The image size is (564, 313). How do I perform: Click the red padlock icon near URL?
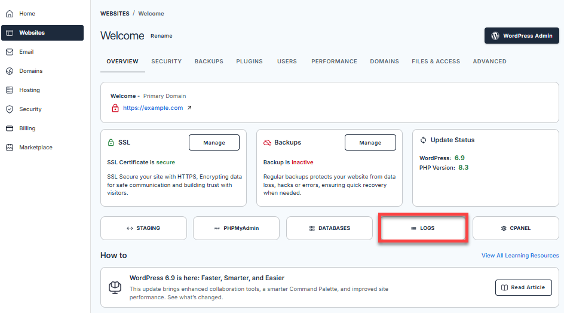tap(115, 108)
